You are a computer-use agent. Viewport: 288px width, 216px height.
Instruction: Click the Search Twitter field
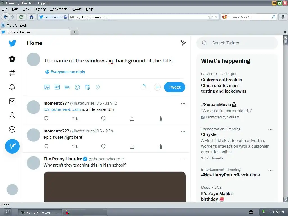point(237,43)
